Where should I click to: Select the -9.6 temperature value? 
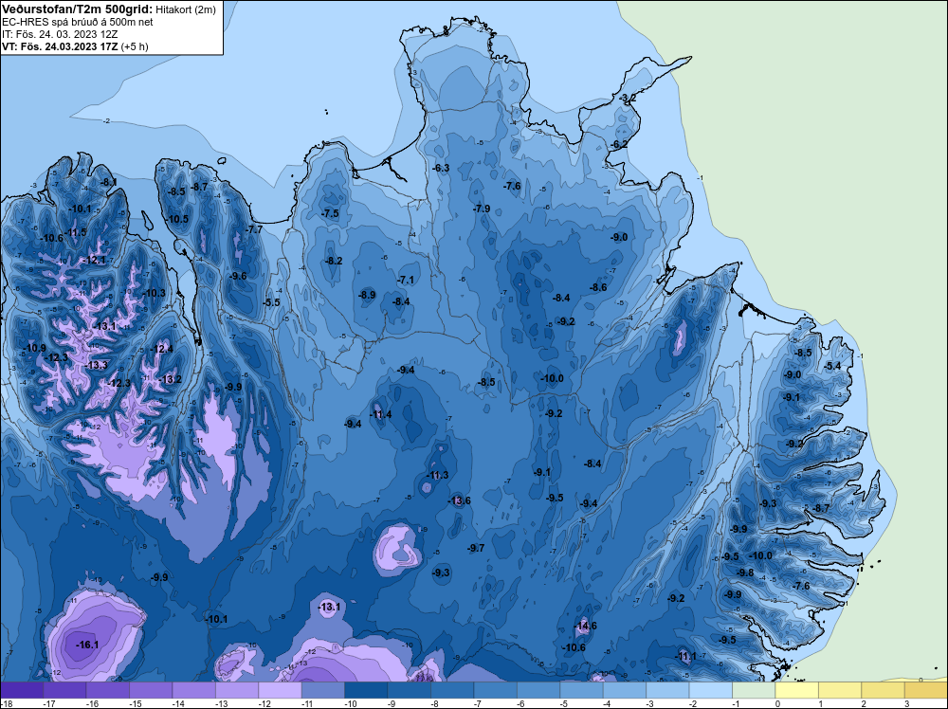(238, 276)
